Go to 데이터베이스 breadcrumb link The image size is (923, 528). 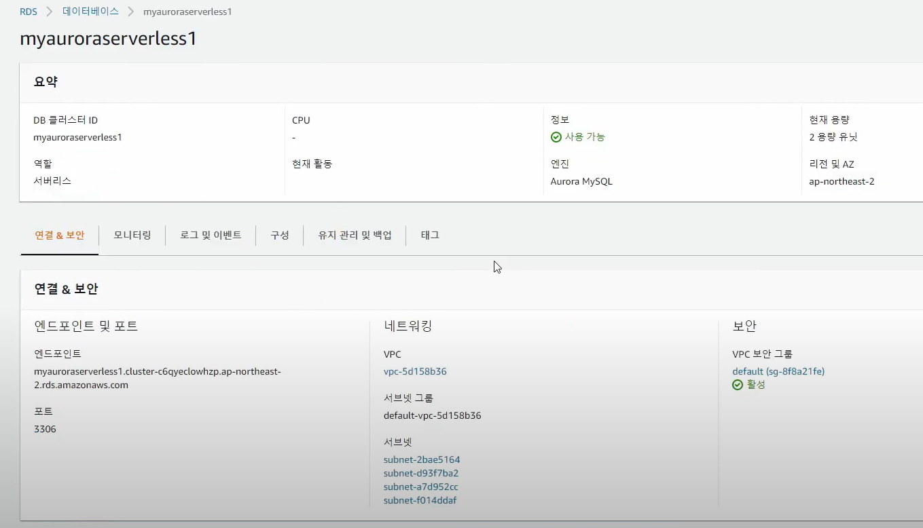90,12
